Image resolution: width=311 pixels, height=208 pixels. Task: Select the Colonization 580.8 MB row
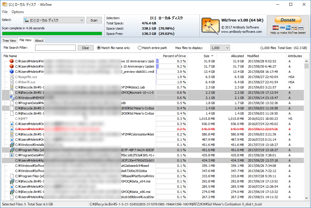[x=153, y=134]
